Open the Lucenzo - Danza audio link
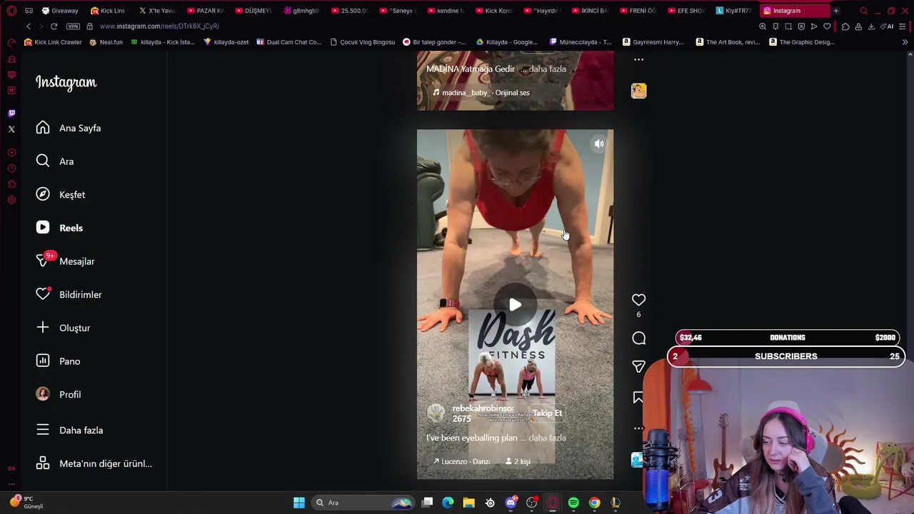This screenshot has height=514, width=914. tap(461, 462)
